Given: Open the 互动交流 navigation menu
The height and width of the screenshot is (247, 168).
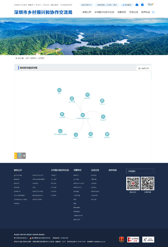Looking at the screenshot, I should (134, 12).
